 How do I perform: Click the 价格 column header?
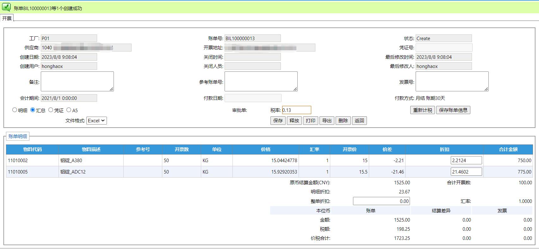click(x=266, y=149)
